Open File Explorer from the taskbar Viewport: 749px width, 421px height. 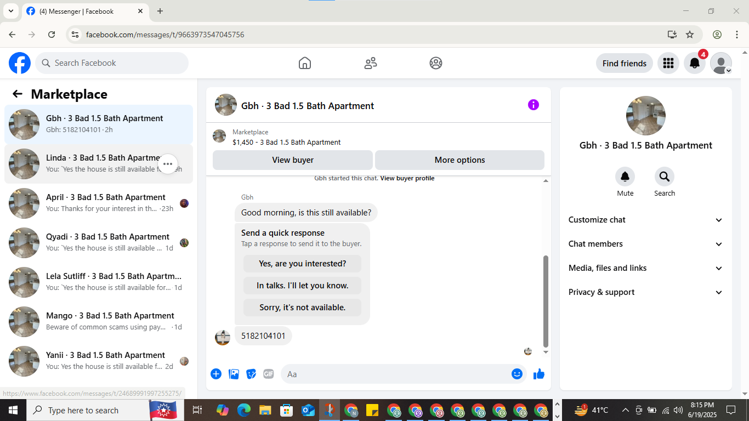[265, 410]
